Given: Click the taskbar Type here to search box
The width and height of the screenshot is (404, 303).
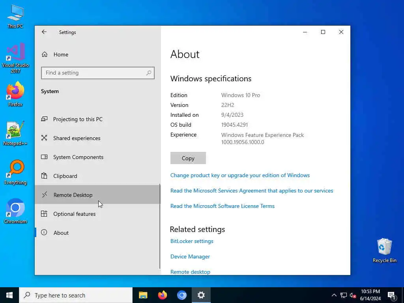Looking at the screenshot, I should click(x=76, y=295).
